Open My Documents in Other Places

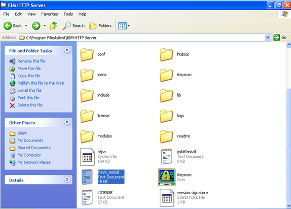tap(30, 141)
